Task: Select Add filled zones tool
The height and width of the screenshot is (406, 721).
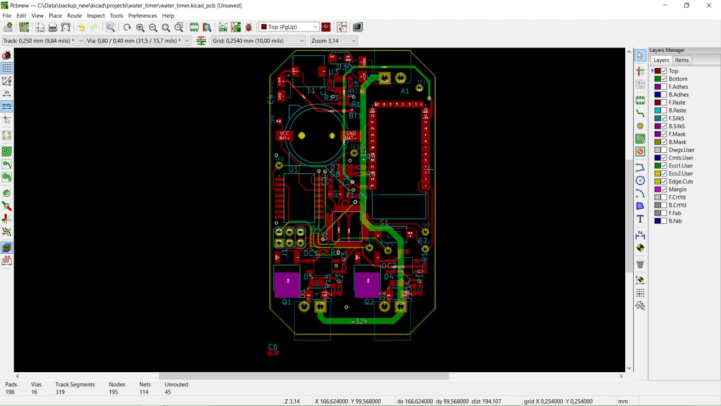Action: [640, 139]
